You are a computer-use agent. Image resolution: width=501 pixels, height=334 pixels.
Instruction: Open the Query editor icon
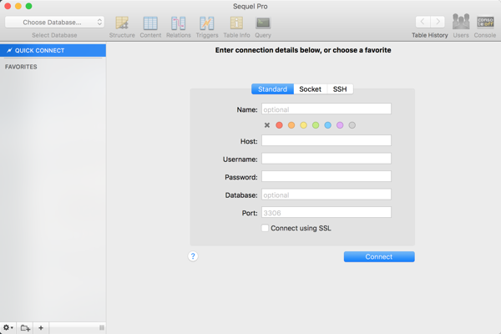[263, 23]
